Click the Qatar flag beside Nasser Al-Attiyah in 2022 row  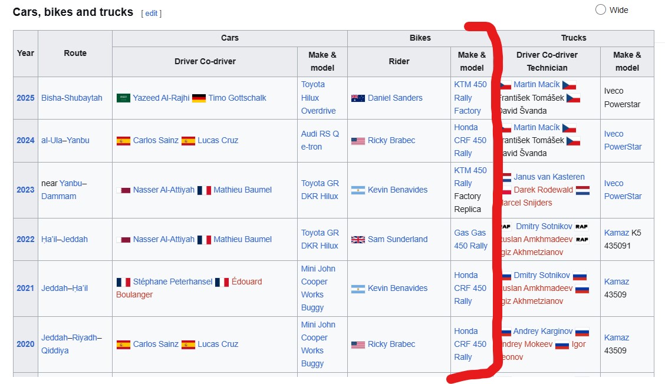[x=123, y=240]
